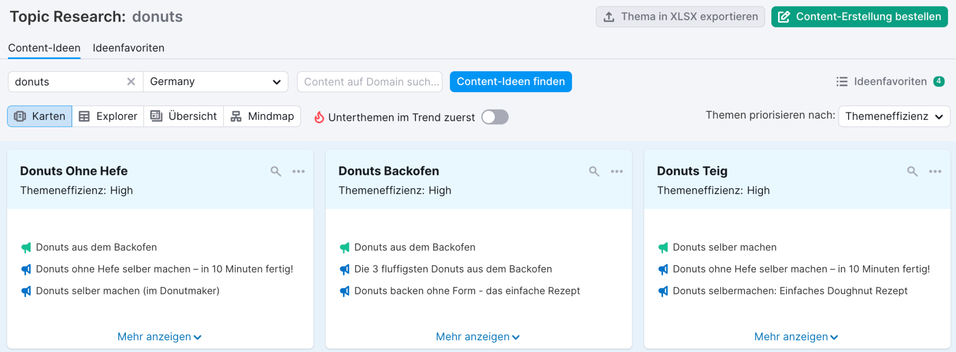Viewport: 956px width, 352px height.
Task: Click the flame trend icon
Action: coord(319,117)
